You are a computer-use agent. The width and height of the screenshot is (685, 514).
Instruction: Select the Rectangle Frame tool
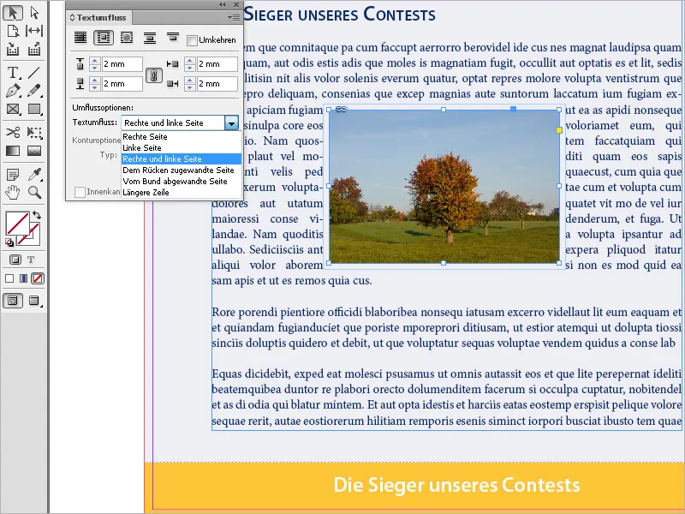coord(13,109)
